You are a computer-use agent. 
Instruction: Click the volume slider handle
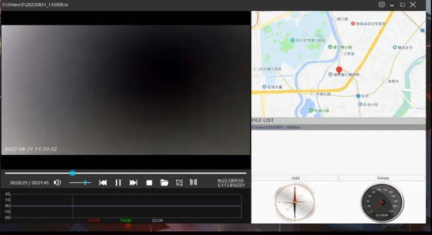coord(85,182)
